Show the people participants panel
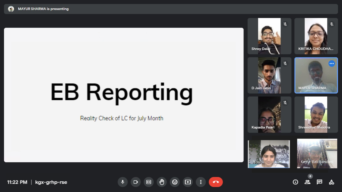Viewport: 342px width, 192px height. [x=307, y=182]
